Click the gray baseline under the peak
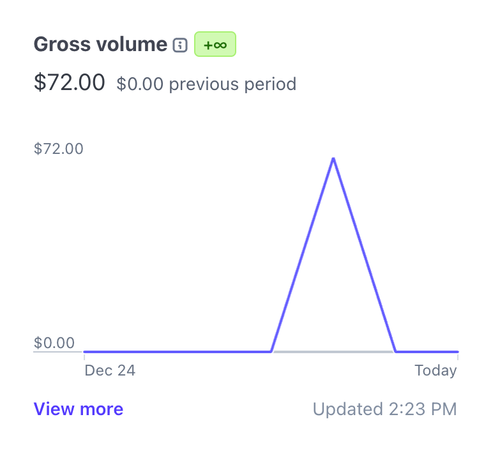493x456 pixels. point(333,352)
